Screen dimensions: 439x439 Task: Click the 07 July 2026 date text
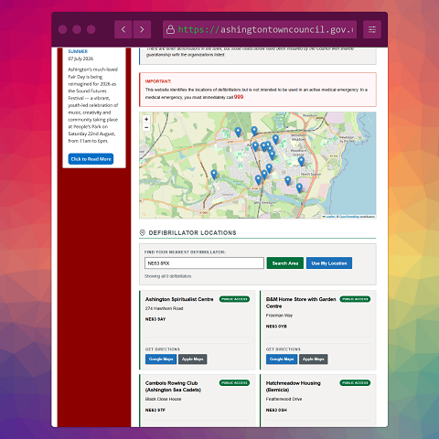point(80,59)
